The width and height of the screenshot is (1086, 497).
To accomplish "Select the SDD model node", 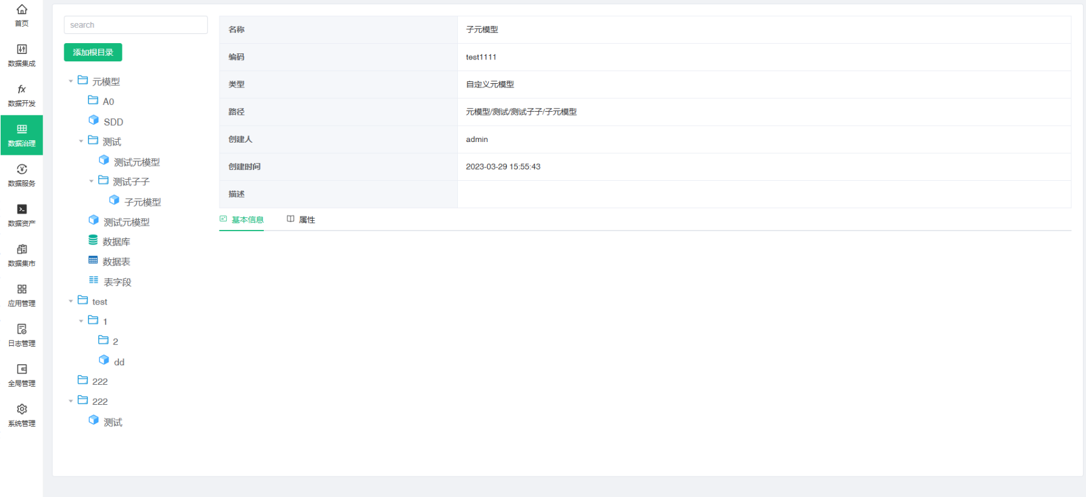I will [113, 122].
